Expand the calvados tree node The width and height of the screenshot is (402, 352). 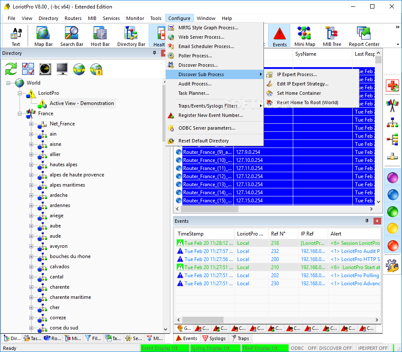tap(31, 267)
